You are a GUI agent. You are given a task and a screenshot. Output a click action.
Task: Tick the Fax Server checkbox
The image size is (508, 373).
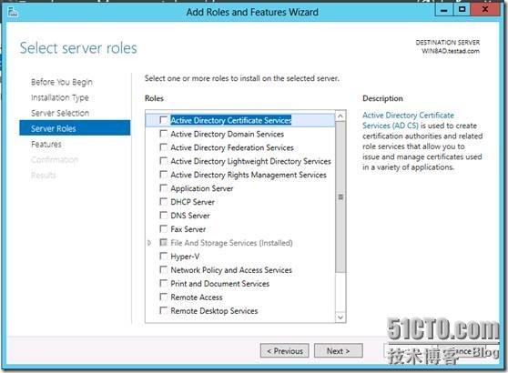click(x=164, y=229)
